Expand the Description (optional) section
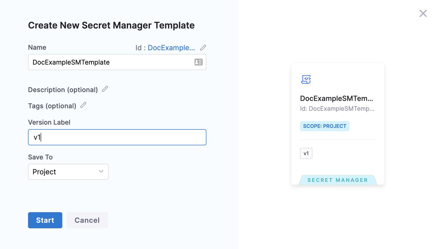434x249 pixels. [63, 90]
